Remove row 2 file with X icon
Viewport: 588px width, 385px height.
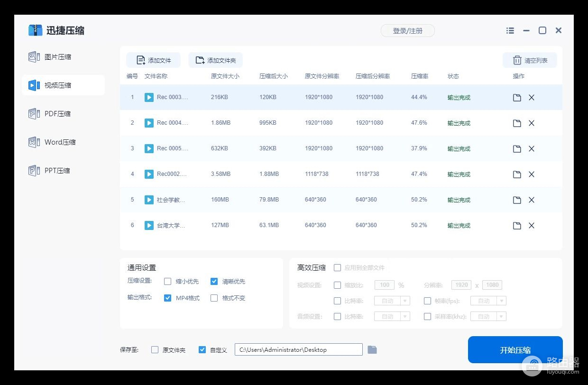pyautogui.click(x=532, y=123)
